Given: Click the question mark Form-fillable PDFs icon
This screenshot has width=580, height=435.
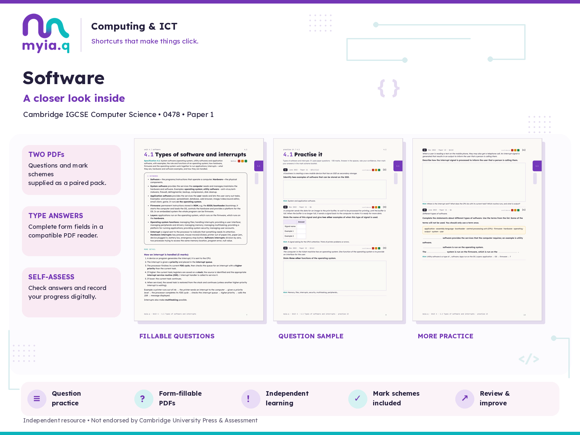Looking at the screenshot, I should coord(144,399).
